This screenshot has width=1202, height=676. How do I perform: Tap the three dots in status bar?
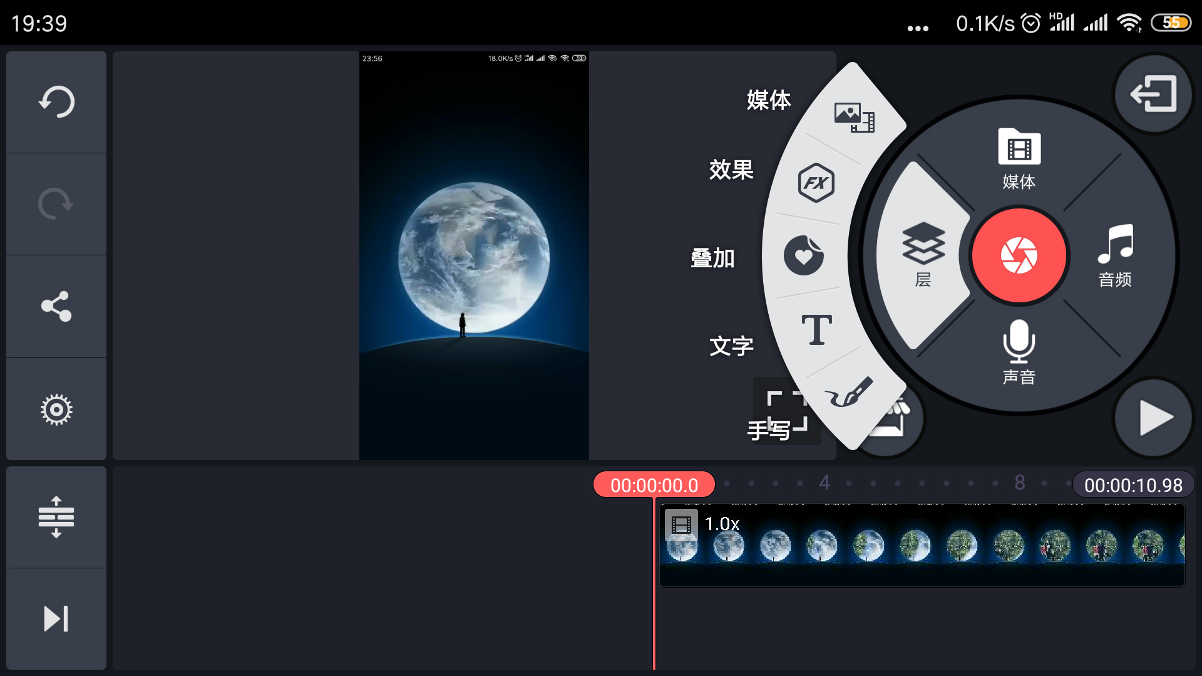click(x=918, y=28)
